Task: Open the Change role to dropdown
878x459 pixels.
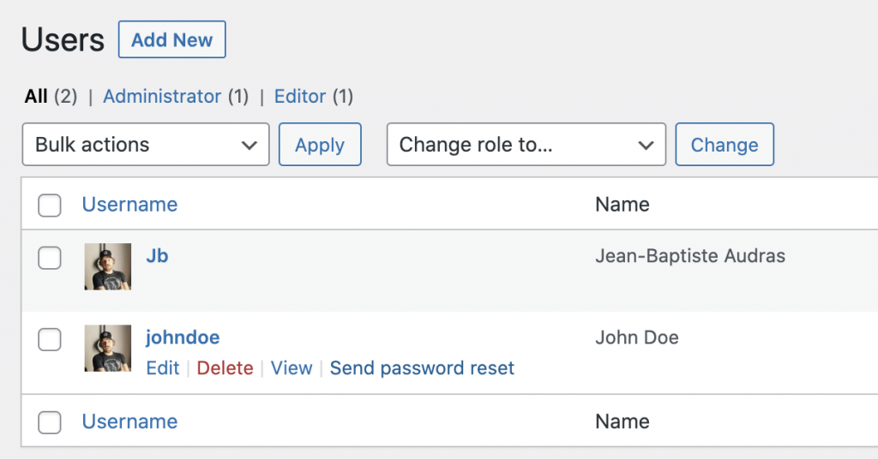Action: (x=526, y=144)
